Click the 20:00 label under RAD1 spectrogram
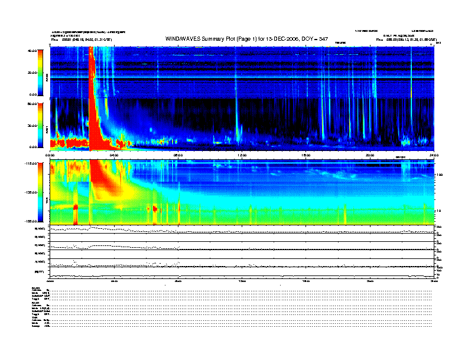468x361 pixels. tap(370, 155)
